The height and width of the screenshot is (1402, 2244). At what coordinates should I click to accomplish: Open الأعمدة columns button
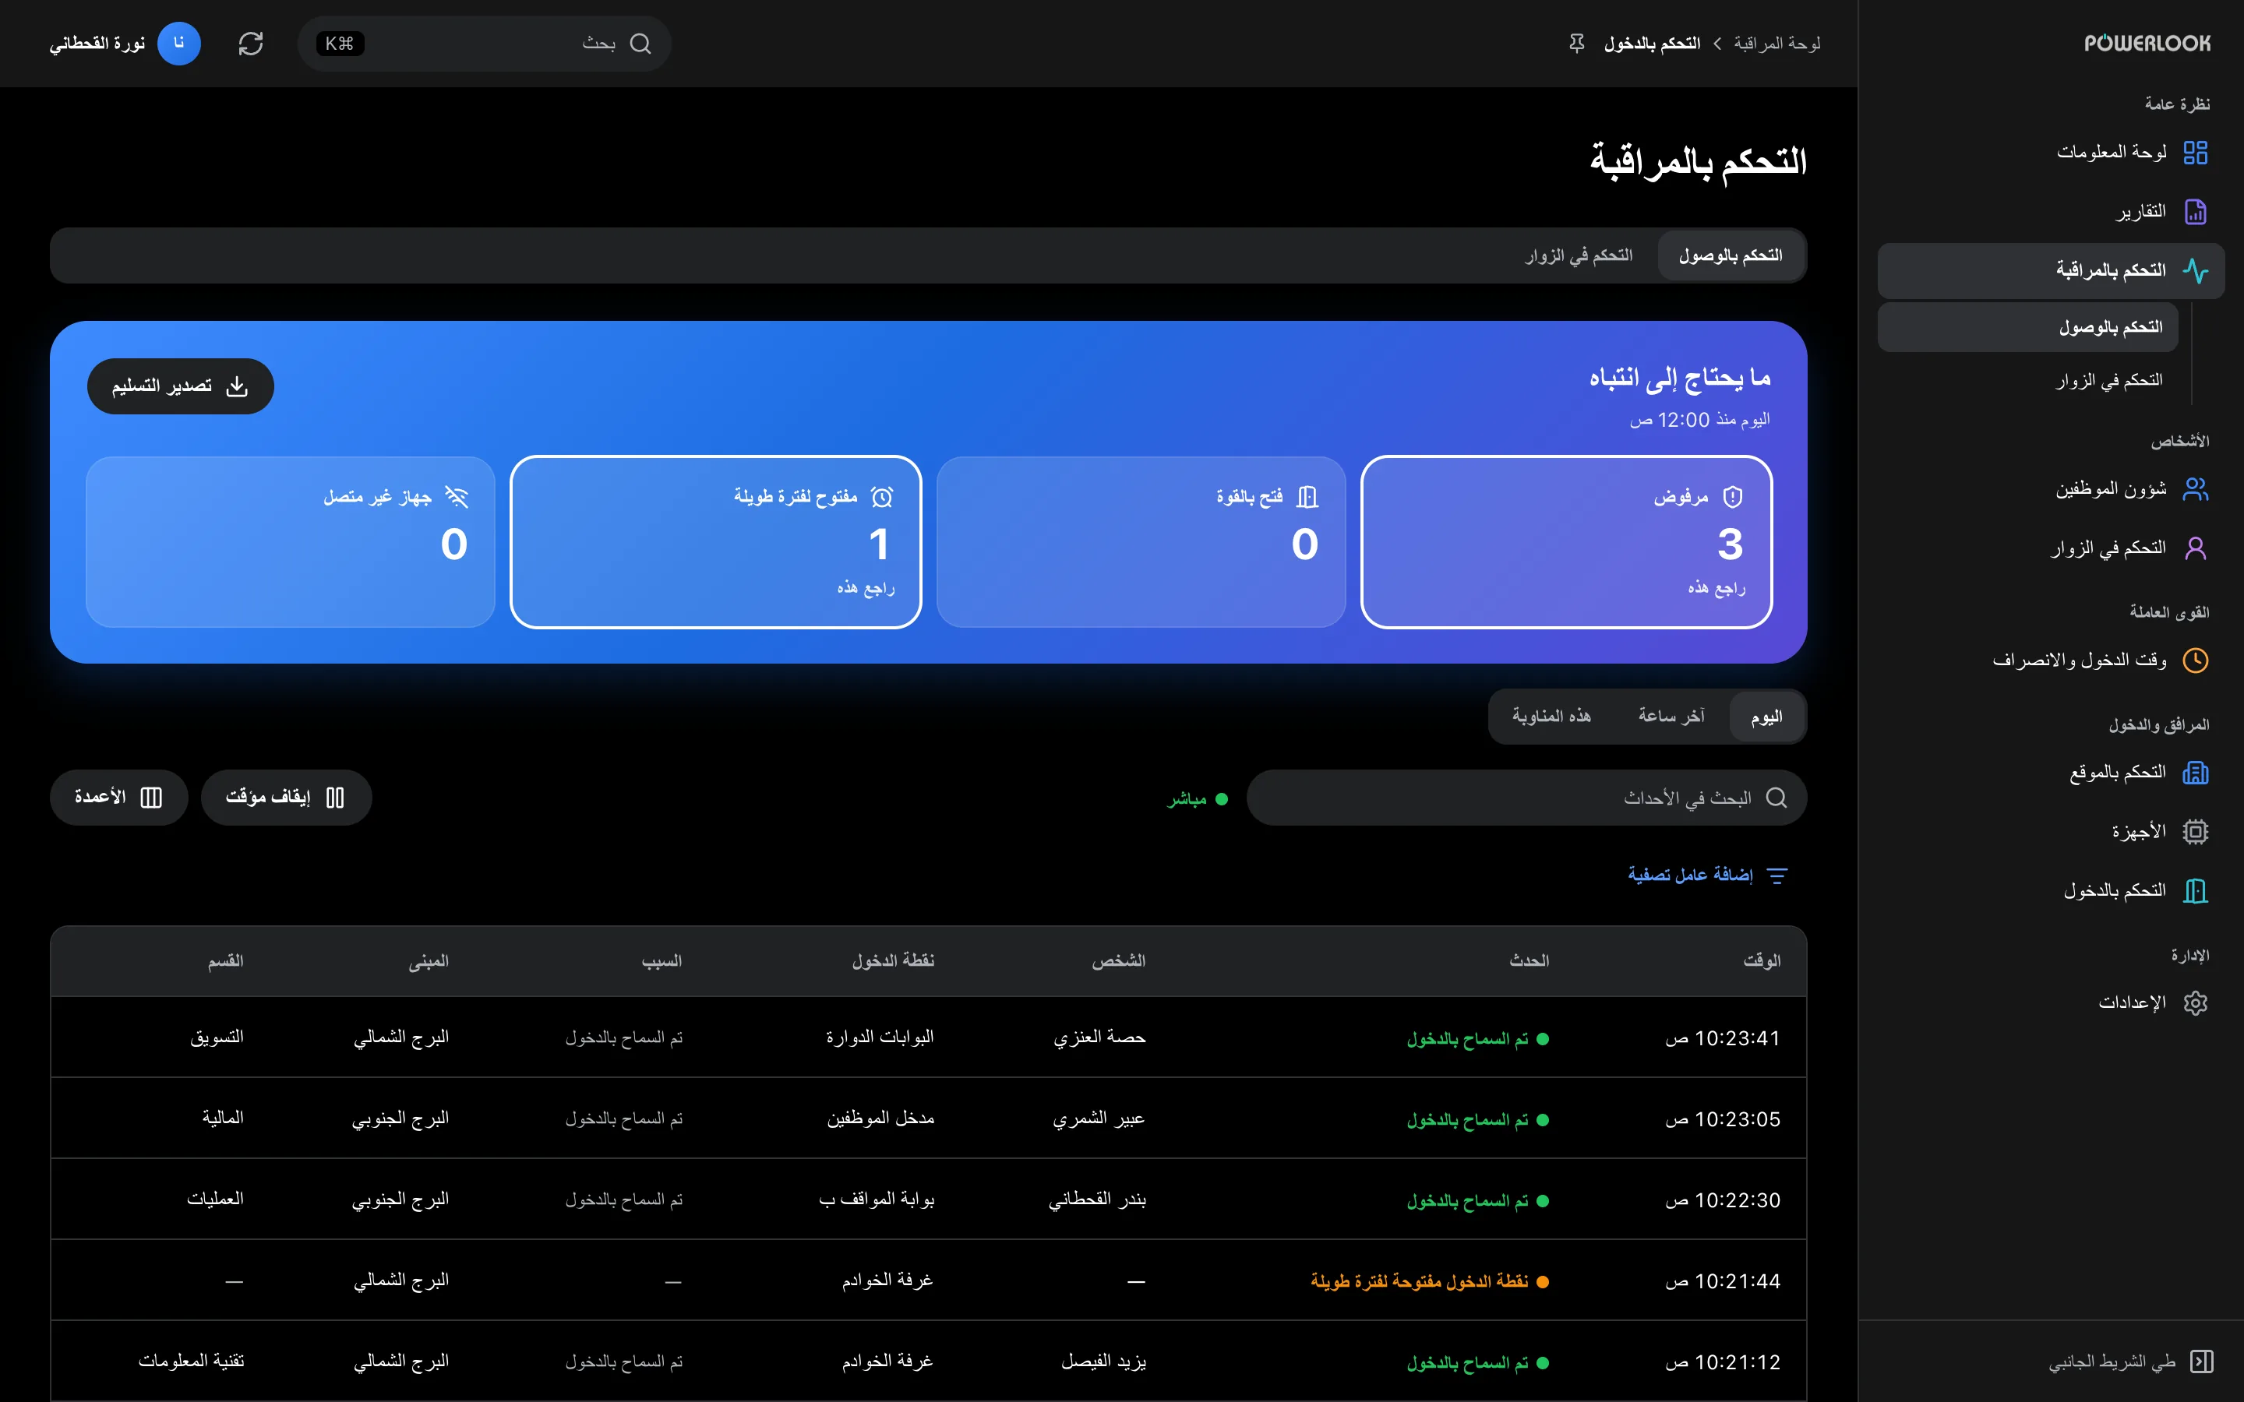tap(118, 798)
